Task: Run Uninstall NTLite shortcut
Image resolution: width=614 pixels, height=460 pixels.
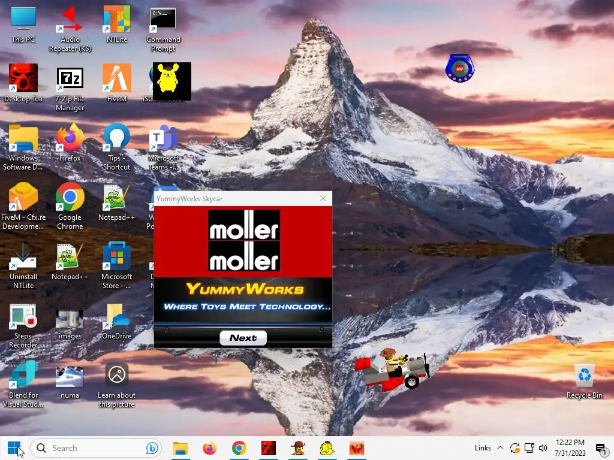Action: point(23,266)
